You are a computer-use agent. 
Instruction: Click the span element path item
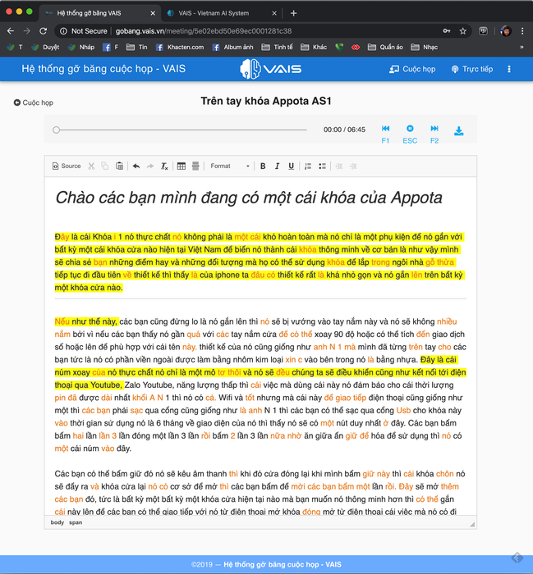tap(76, 522)
